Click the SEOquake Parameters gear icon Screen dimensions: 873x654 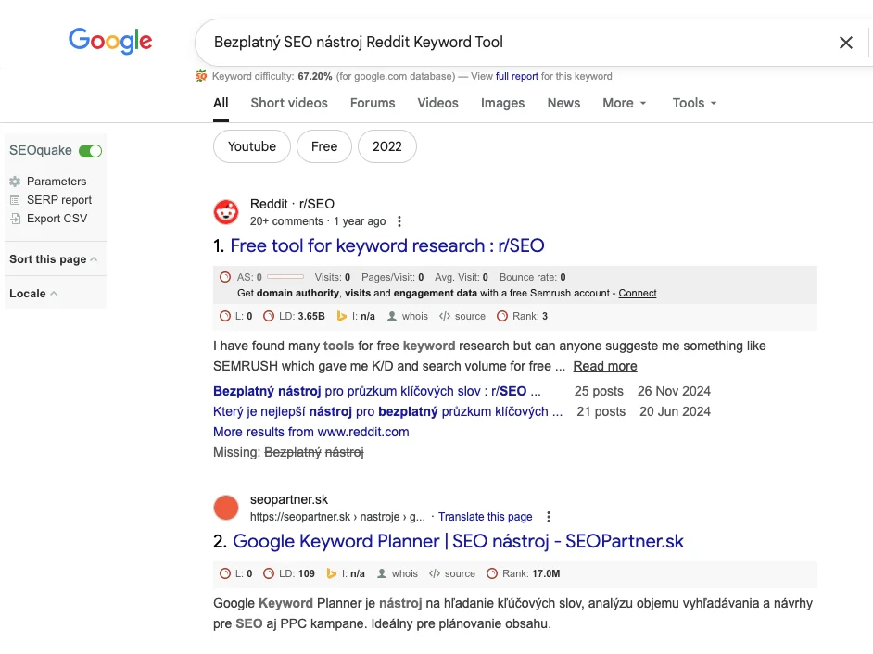coord(15,182)
